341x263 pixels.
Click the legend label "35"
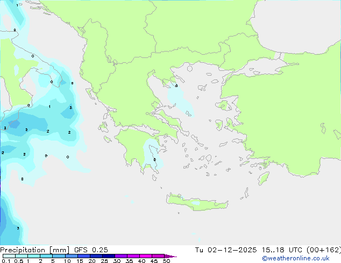(129, 261)
